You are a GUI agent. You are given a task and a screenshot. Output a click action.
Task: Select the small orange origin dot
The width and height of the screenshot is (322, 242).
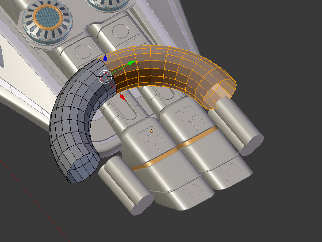152,131
